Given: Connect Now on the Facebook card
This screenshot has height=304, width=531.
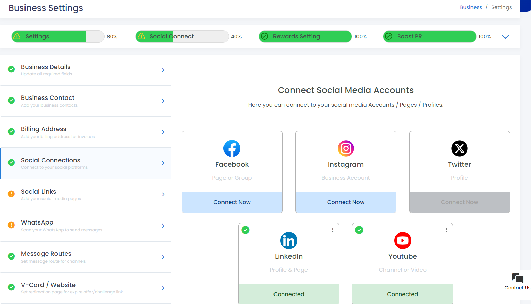Looking at the screenshot, I should point(232,202).
